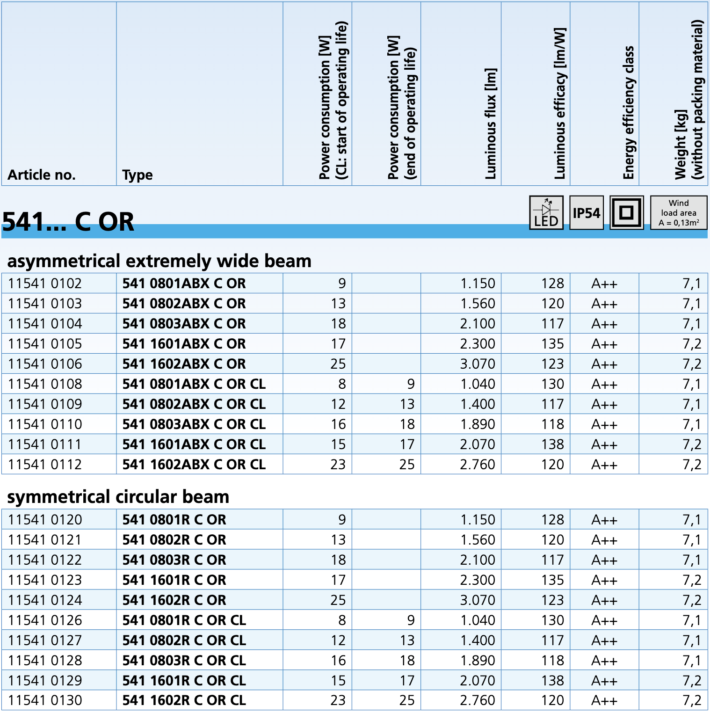
Task: Click type 541 0801R C OR CL
Action: pyautogui.click(x=184, y=620)
